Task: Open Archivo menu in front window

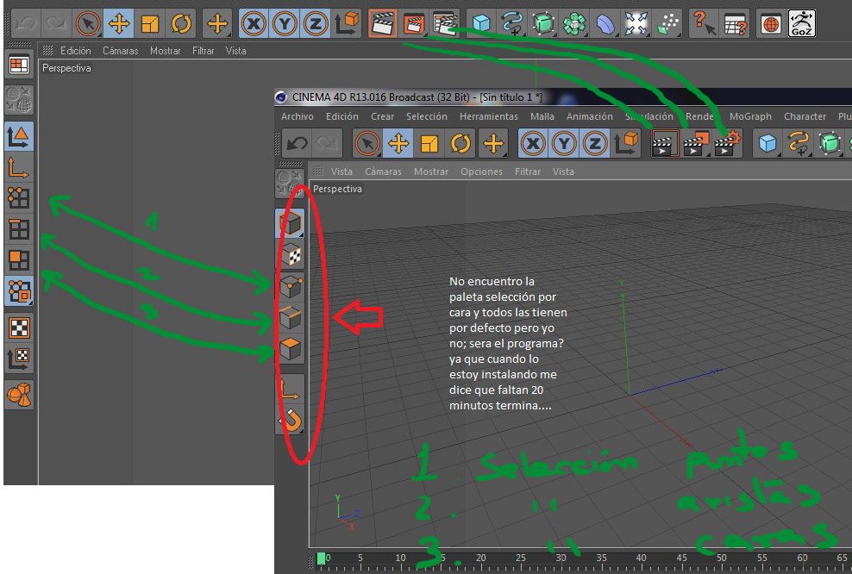Action: [x=297, y=116]
